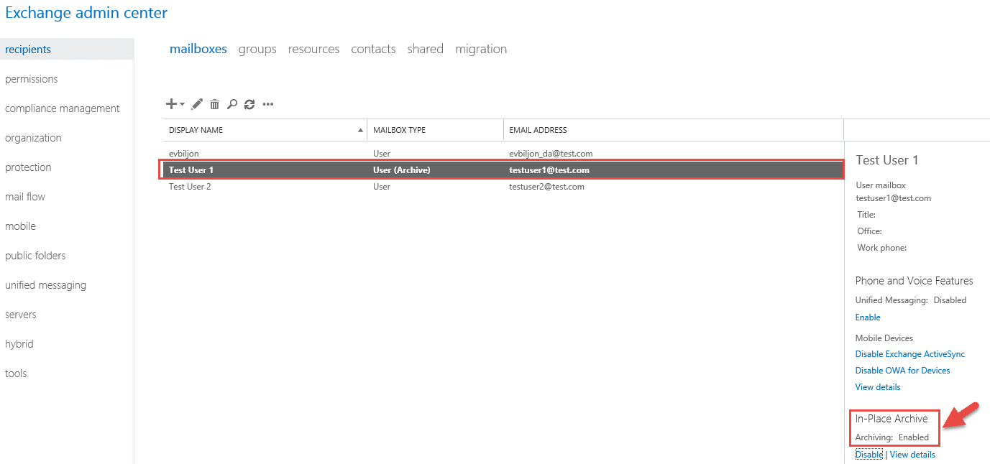Open mail flow section
Screen dimensions: 990x464
pos(25,197)
